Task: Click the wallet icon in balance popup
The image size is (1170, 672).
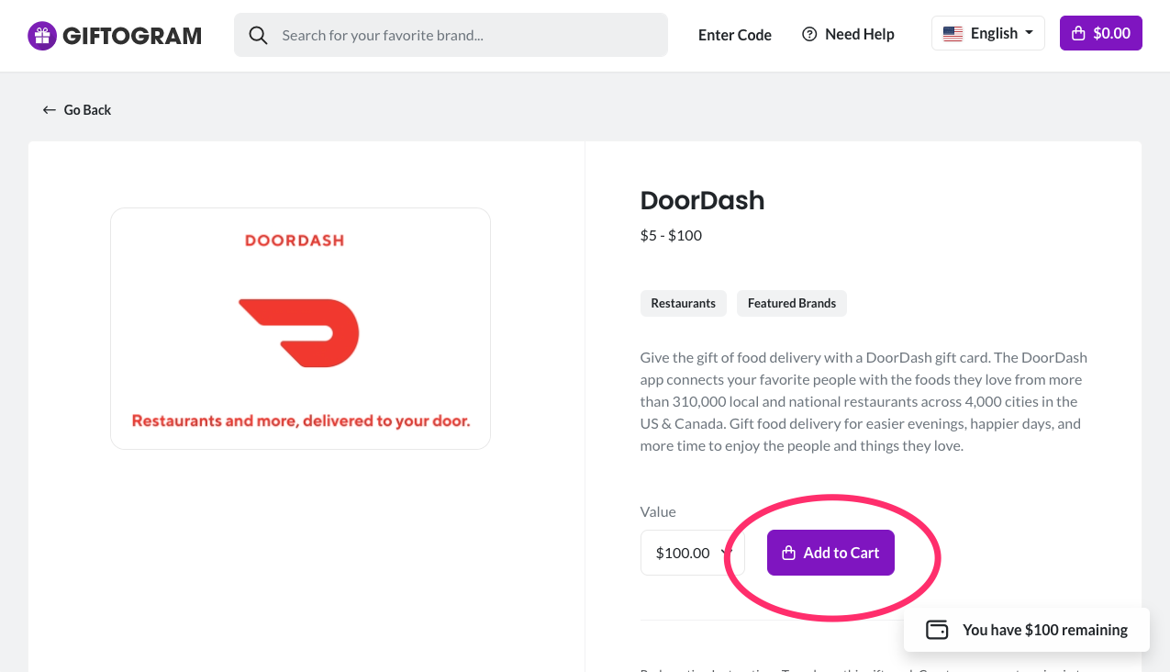Action: [x=937, y=630]
